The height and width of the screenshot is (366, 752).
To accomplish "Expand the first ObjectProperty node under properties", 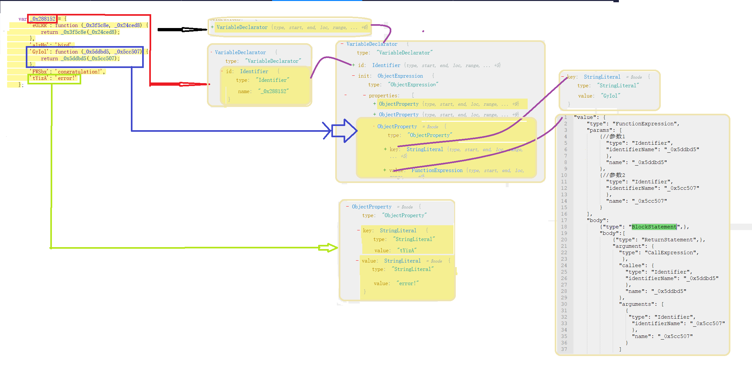I will point(374,104).
